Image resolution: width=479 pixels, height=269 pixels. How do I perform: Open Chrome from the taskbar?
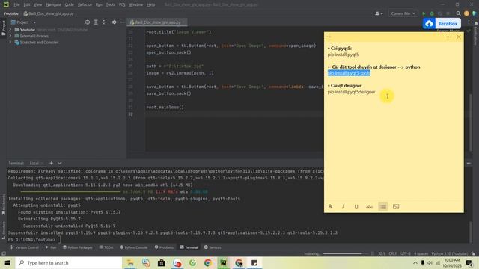[208, 262]
